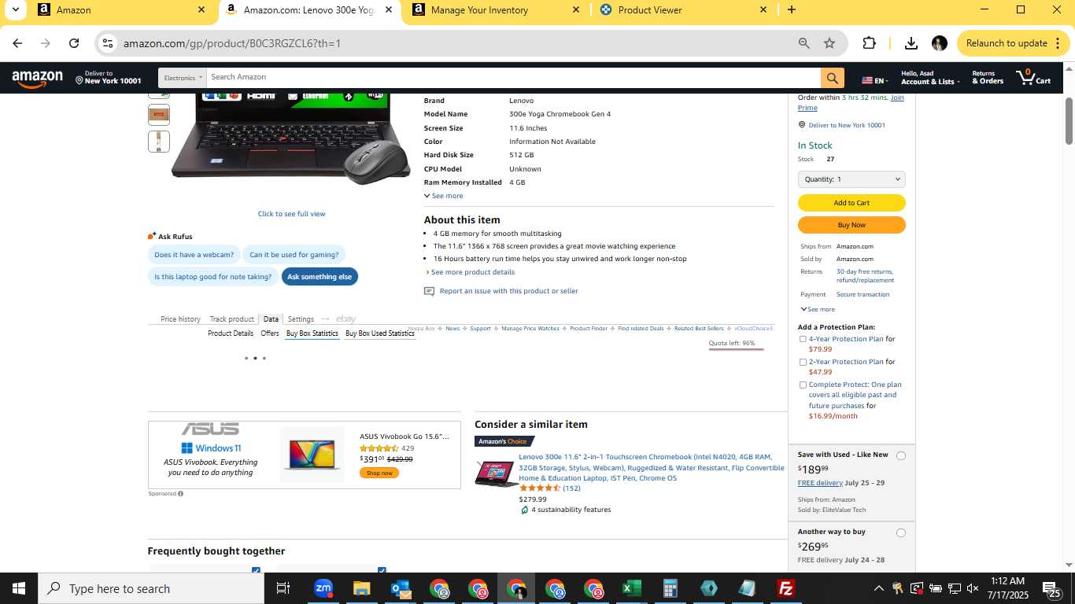Select second product thumbnail image

159,115
